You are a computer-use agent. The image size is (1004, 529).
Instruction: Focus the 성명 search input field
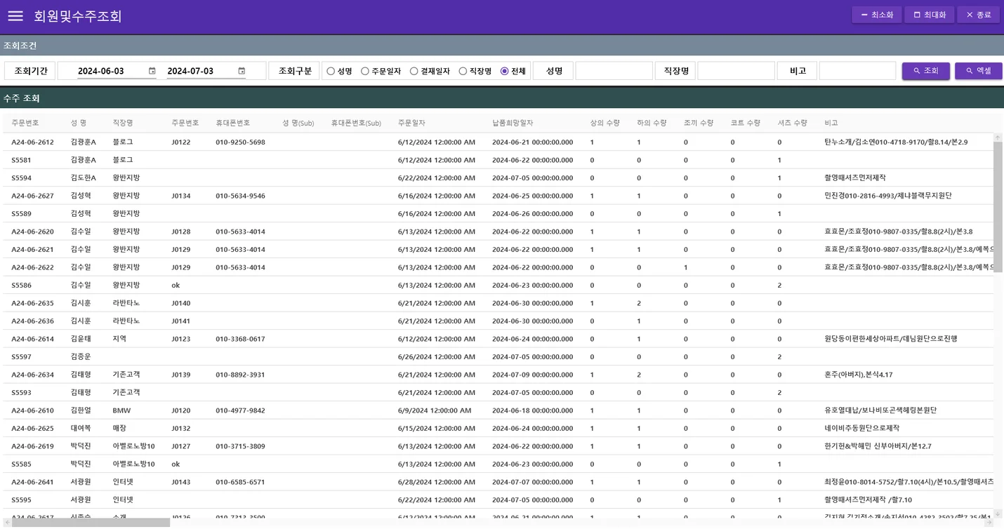pos(614,71)
